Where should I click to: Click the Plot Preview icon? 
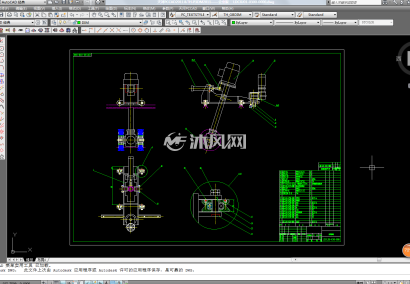(16, 15)
